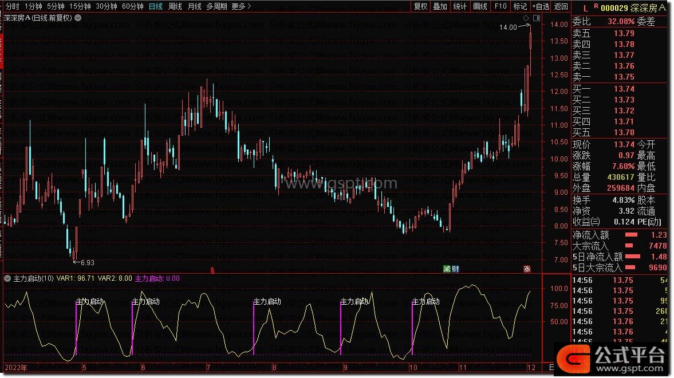Click the 买五 price 13.70
The height and width of the screenshot is (378, 674).
(x=624, y=132)
